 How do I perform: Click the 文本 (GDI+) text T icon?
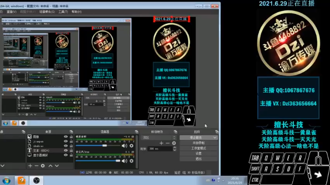(x=29, y=151)
